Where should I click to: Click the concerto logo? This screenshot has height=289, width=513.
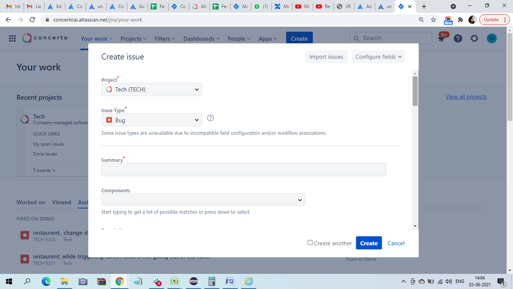tap(45, 38)
